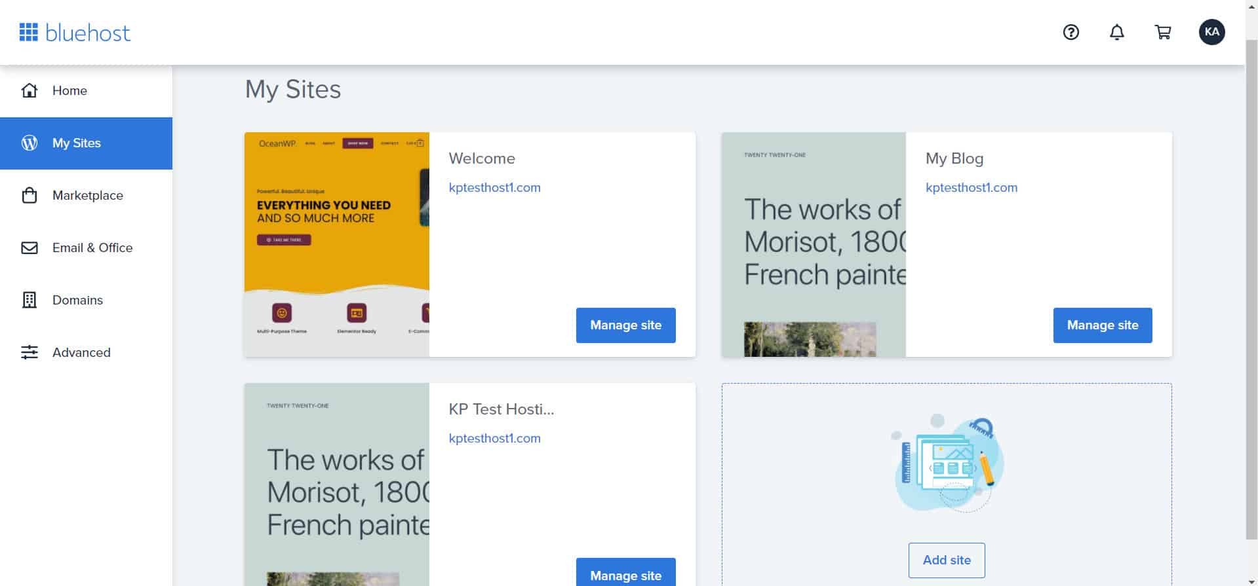Image resolution: width=1258 pixels, height=586 pixels.
Task: Open Email & Office section
Action: (86, 247)
